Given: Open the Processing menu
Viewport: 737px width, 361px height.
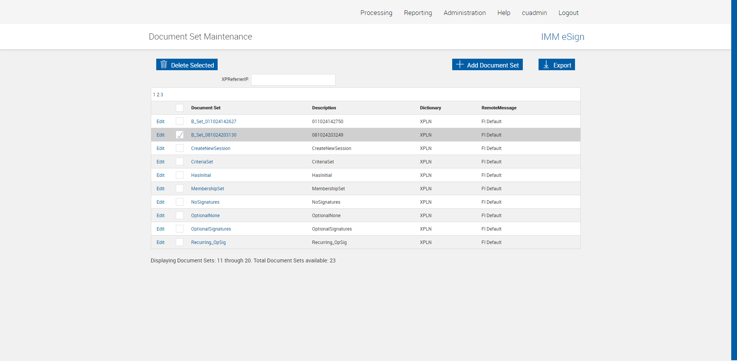Looking at the screenshot, I should [376, 13].
